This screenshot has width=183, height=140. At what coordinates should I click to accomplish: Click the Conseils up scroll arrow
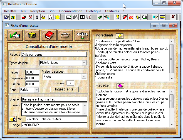(85, 105)
